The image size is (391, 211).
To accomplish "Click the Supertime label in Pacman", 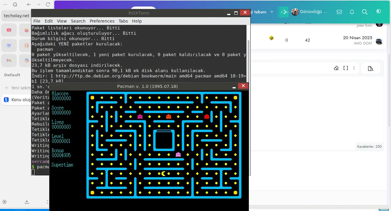I will pyautogui.click(x=62, y=165).
